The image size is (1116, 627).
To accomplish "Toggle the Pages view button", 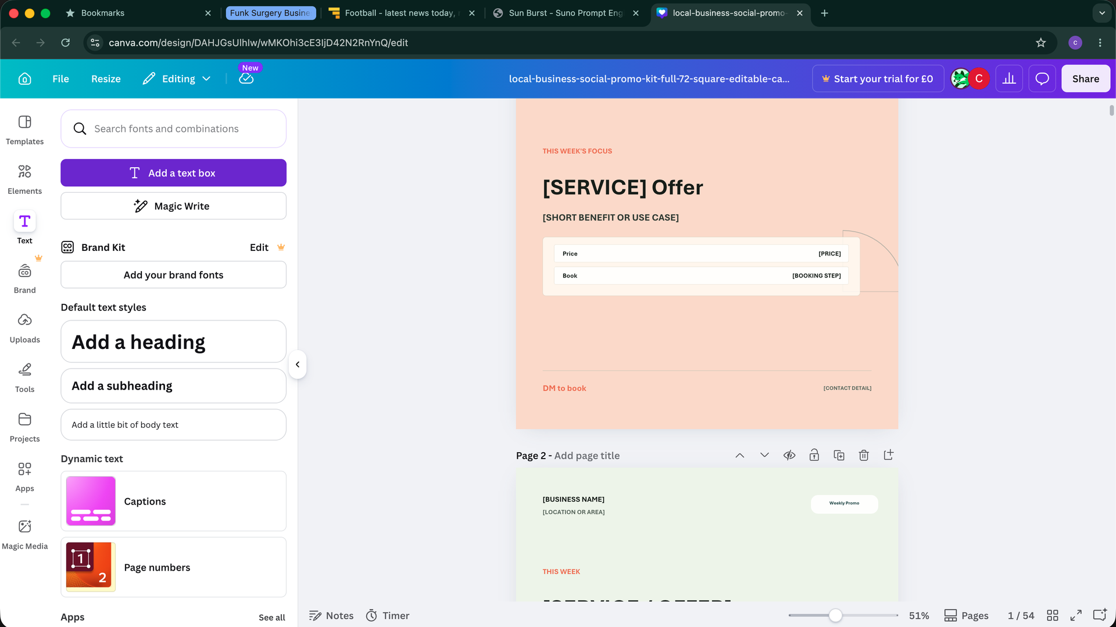I will 966,615.
